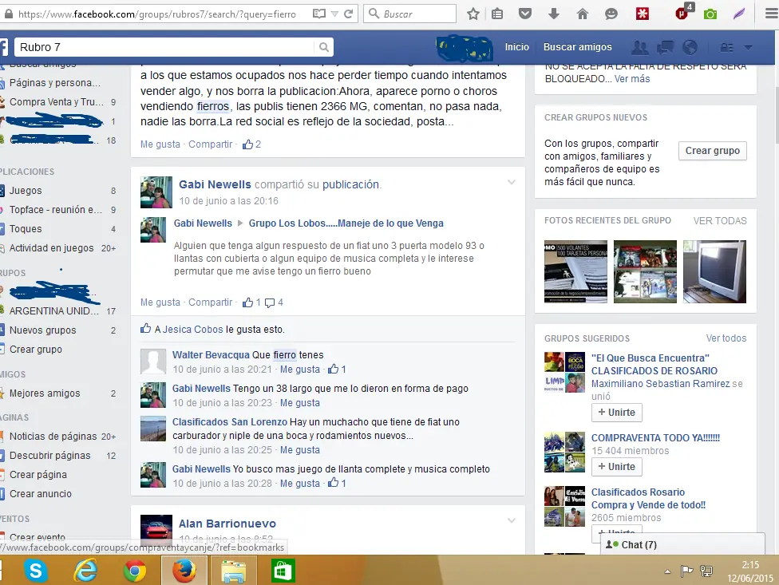Open Facebook messages icon
This screenshot has height=585, width=779.
point(665,47)
